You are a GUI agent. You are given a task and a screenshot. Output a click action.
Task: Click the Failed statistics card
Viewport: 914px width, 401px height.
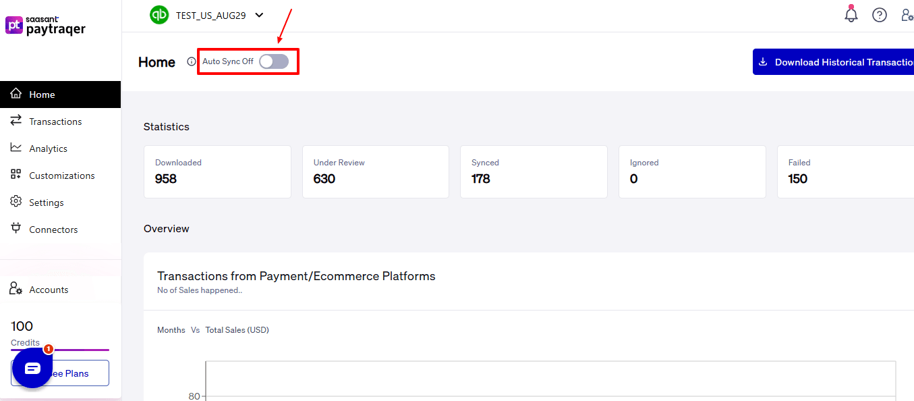pyautogui.click(x=845, y=171)
